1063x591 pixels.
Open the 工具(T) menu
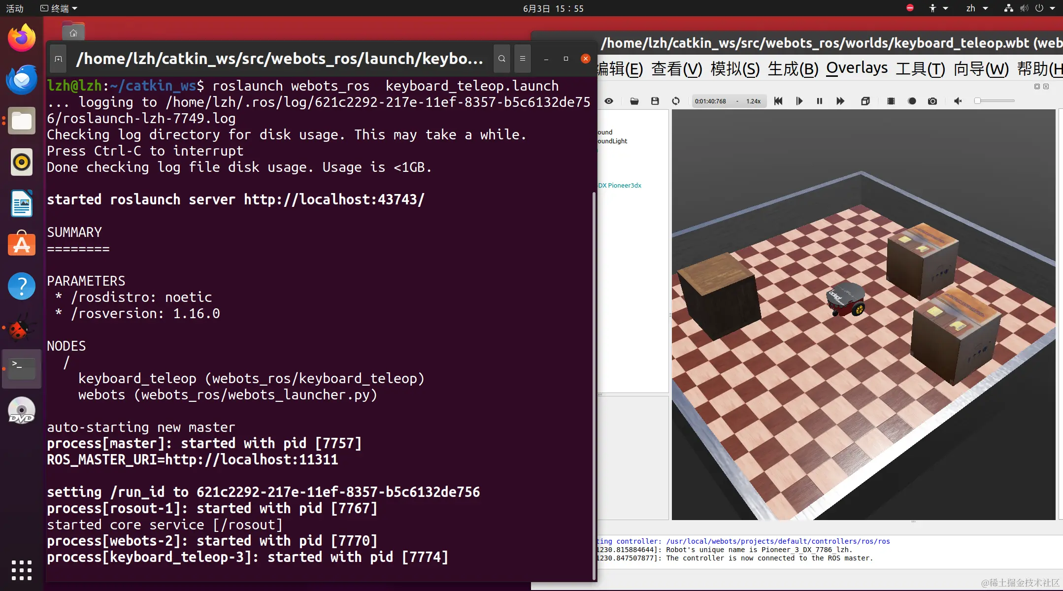tap(920, 68)
